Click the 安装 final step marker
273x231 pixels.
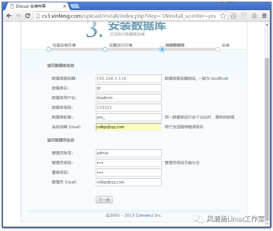click(x=218, y=49)
